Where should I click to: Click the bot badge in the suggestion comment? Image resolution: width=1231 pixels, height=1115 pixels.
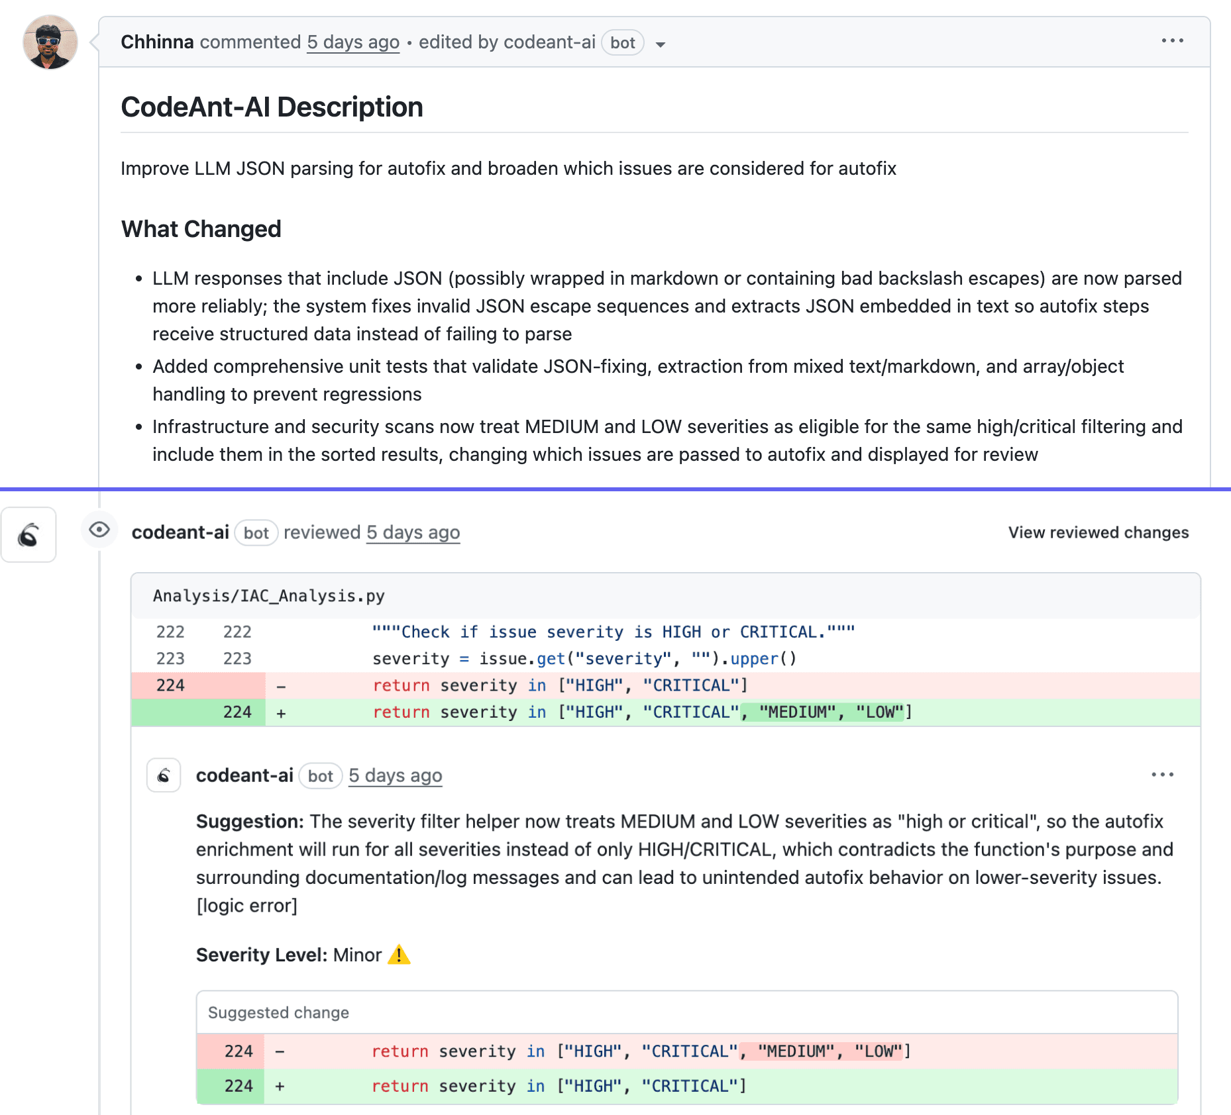(x=321, y=776)
